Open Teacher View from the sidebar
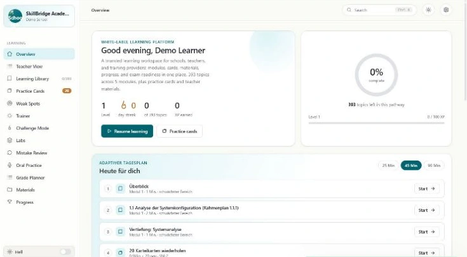 tap(39, 67)
